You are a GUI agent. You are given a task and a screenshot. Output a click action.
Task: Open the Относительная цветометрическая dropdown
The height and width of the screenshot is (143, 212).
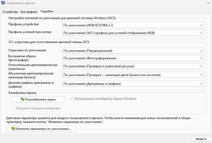[x=133, y=66]
